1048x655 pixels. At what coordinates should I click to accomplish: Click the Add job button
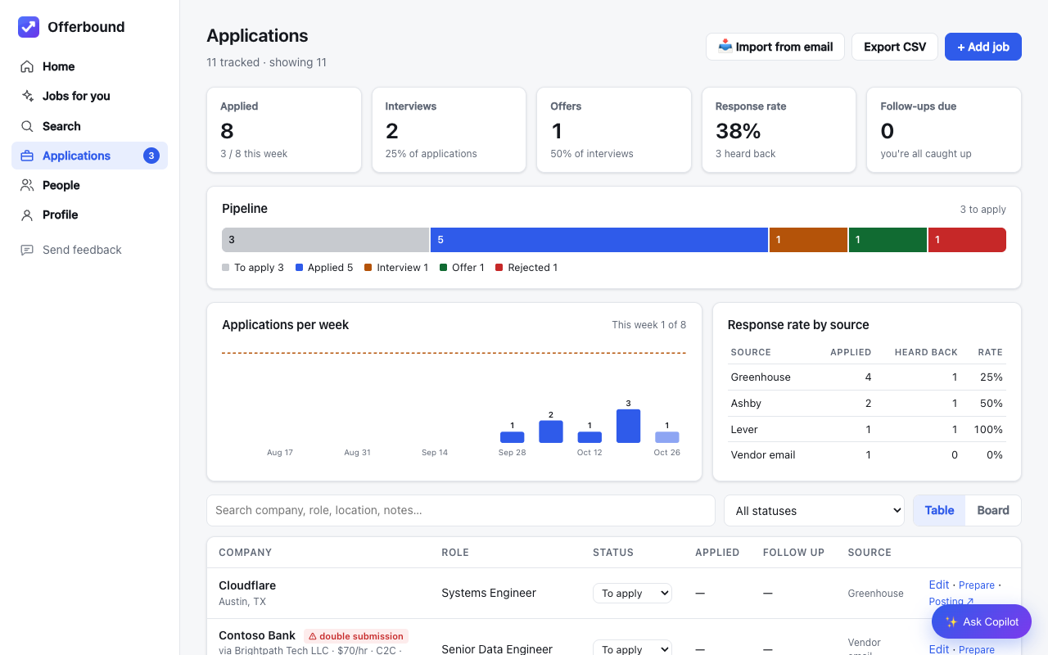(x=983, y=47)
